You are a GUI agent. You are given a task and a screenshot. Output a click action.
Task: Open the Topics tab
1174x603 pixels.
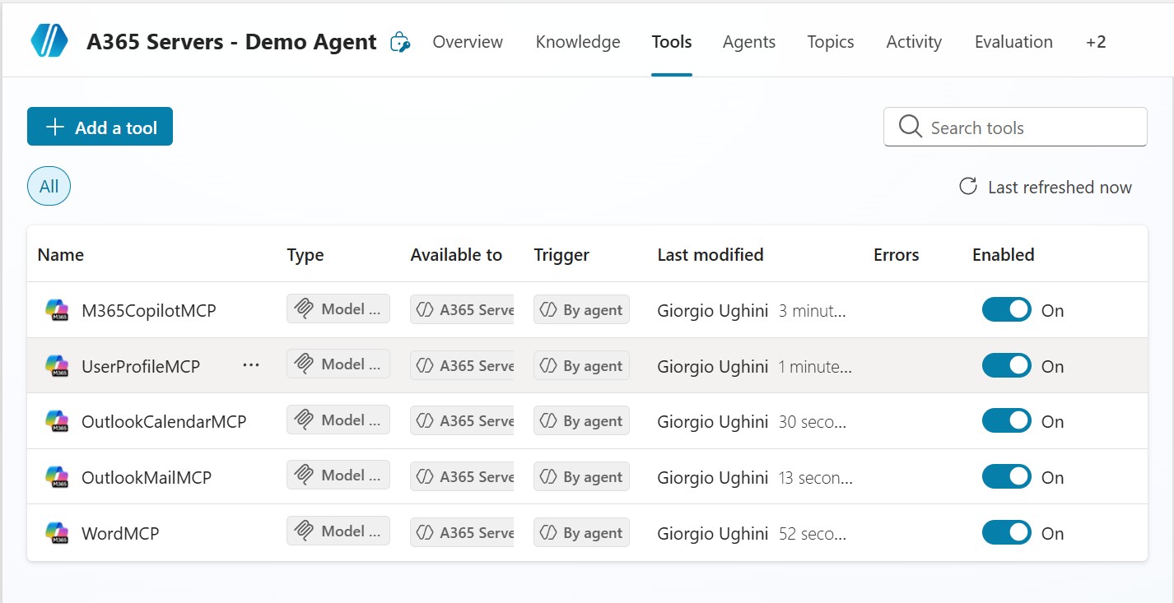pyautogui.click(x=830, y=42)
